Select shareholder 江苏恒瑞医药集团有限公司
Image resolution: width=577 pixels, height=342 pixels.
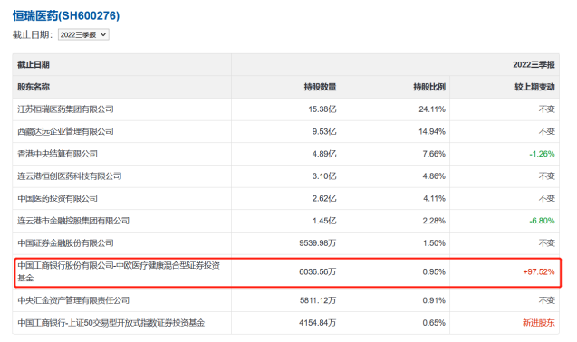point(65,109)
